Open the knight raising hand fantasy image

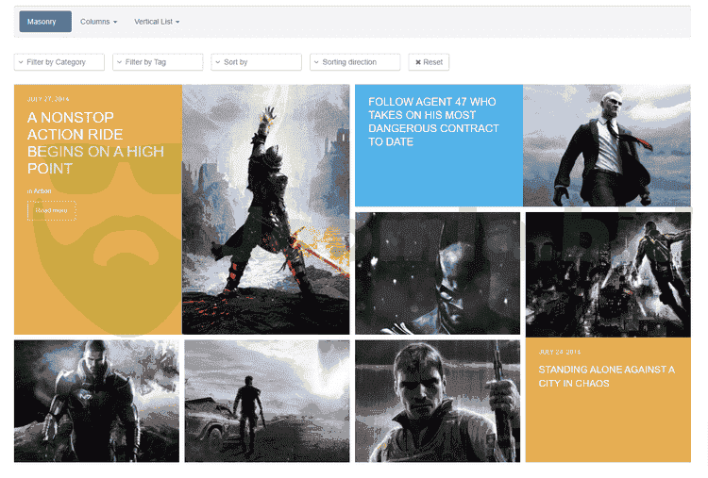click(x=265, y=209)
